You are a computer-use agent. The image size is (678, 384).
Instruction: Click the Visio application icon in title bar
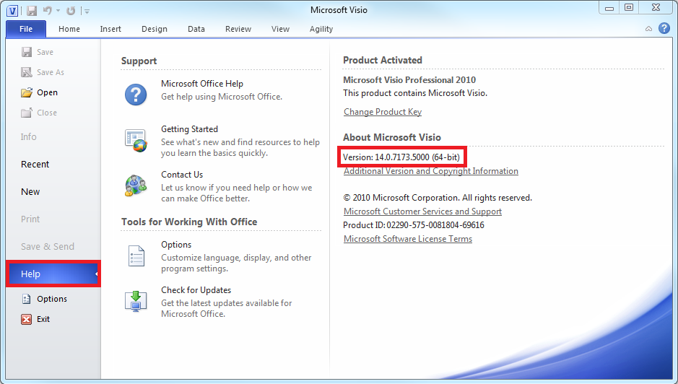12,11
